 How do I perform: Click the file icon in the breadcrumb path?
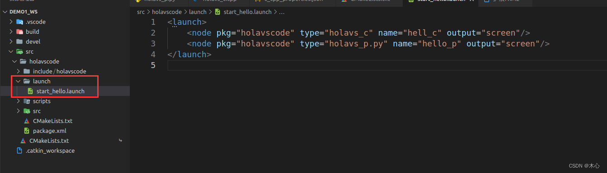218,12
